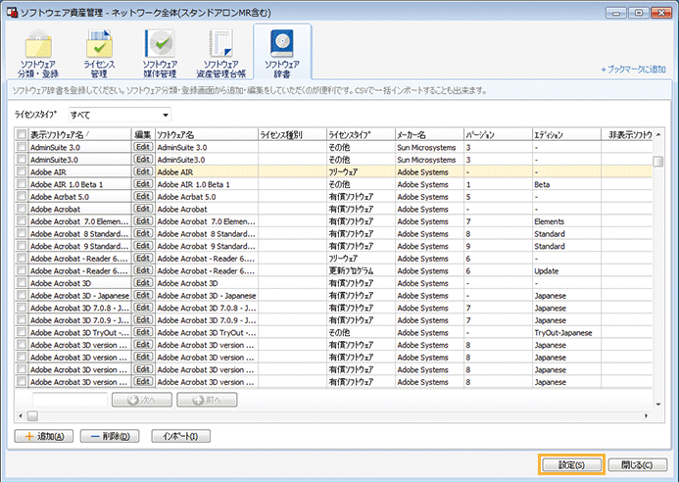679x482 pixels.
Task: Check the Adobe AIR row checkbox
Action: tap(22, 171)
